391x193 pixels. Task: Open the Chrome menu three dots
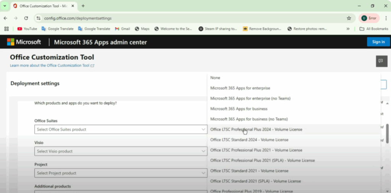pos(386,18)
